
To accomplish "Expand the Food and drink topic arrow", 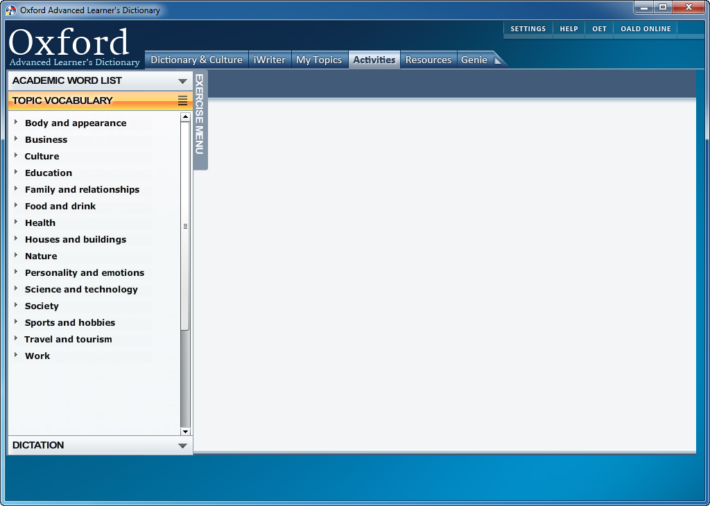I will (x=16, y=206).
